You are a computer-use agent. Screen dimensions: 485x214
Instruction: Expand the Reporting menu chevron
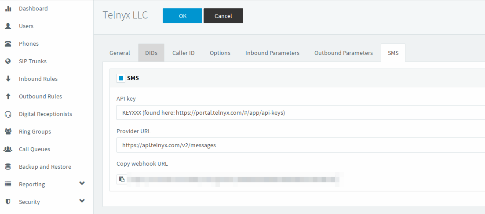click(x=82, y=183)
